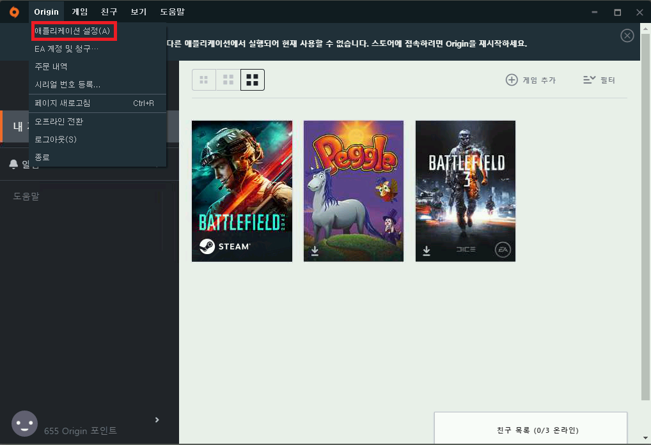The height and width of the screenshot is (445, 651).
Task: Choose EA 계정 및 청구 entry
Action: pos(98,49)
